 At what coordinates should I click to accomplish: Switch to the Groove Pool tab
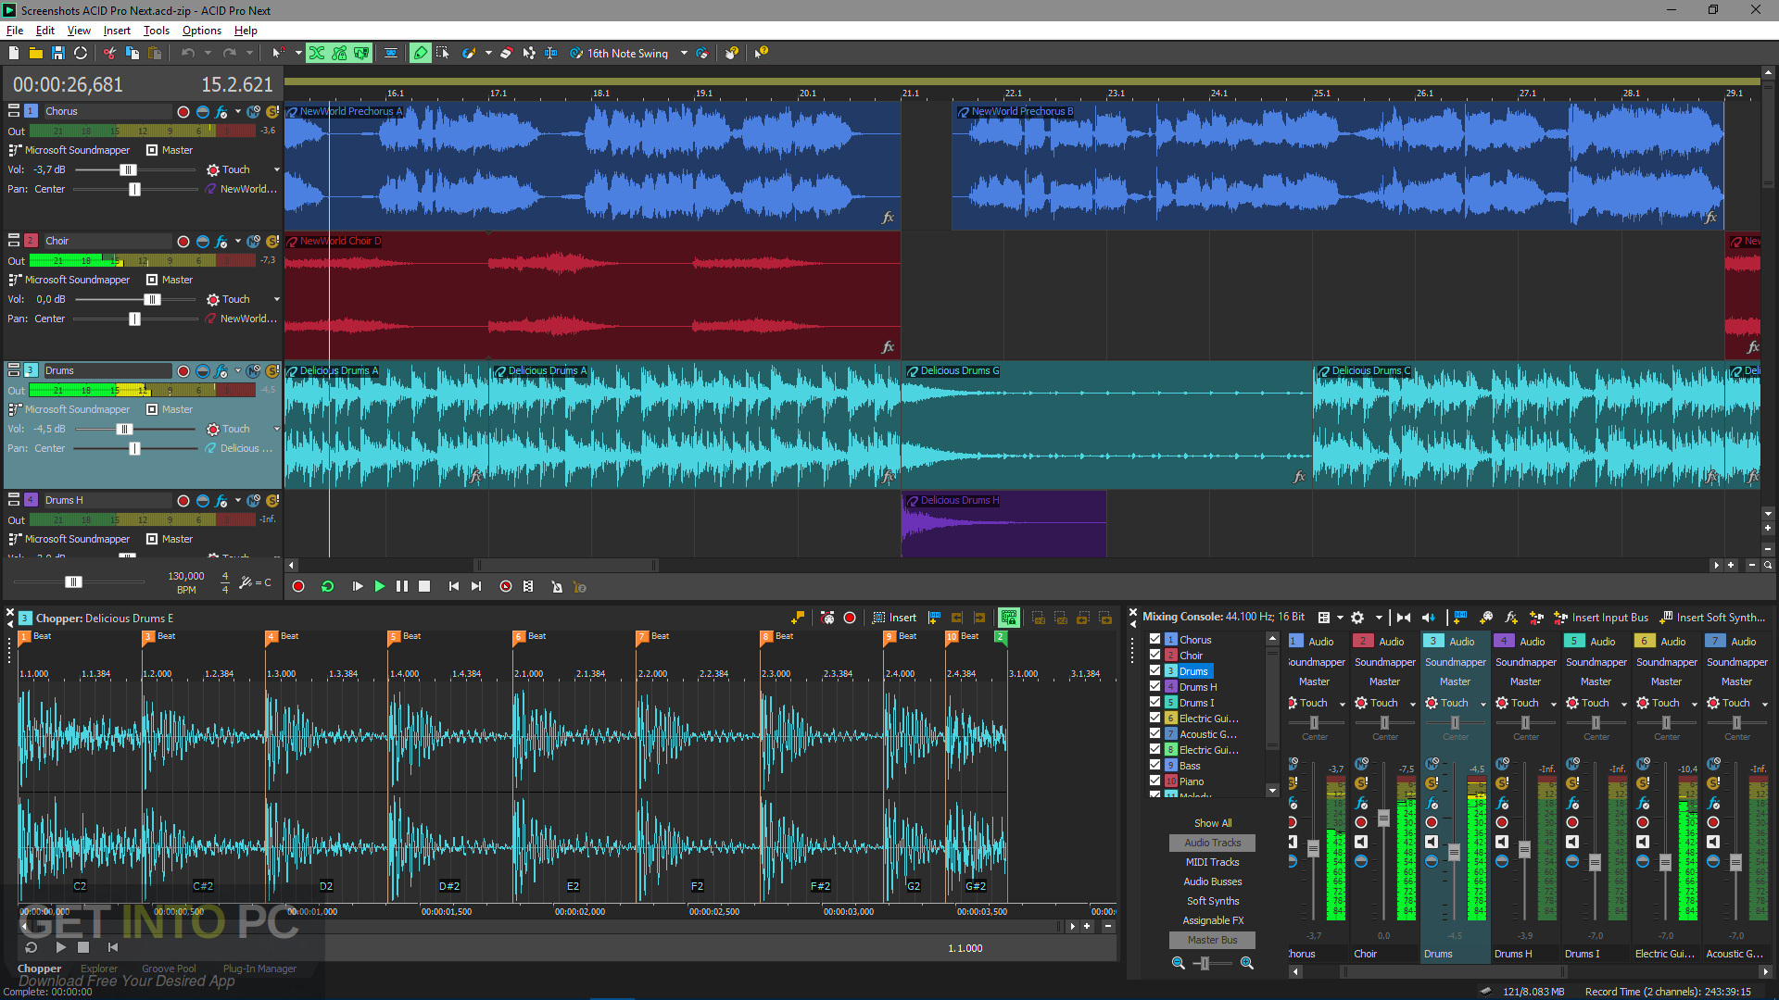pos(169,969)
